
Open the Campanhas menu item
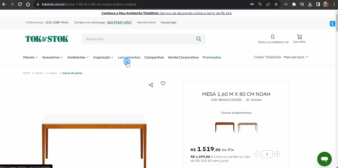154,57
